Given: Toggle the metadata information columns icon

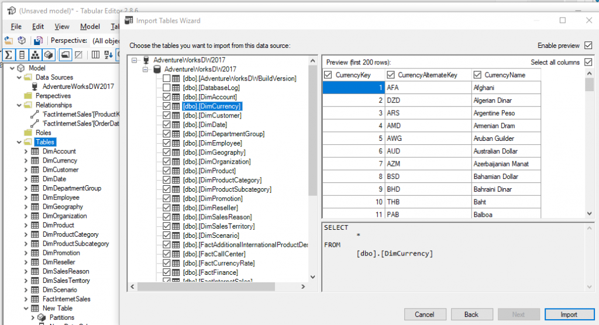Looking at the screenshot, I should point(95,55).
